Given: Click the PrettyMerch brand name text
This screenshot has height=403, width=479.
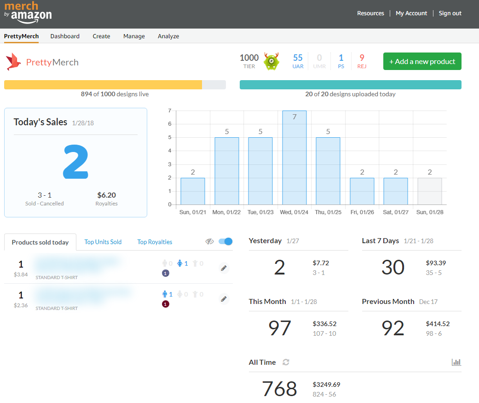Looking at the screenshot, I should pos(52,62).
